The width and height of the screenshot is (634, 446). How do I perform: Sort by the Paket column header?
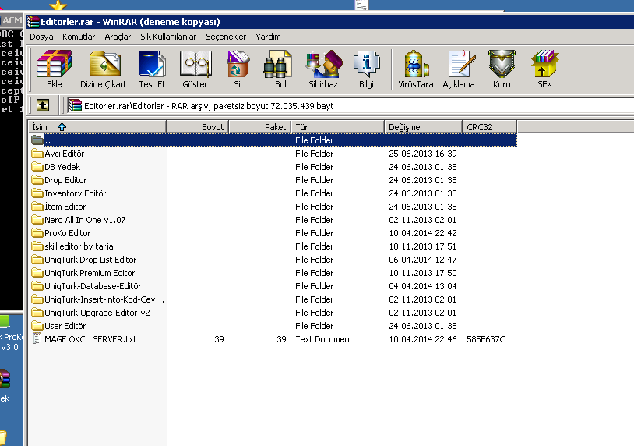[x=260, y=126]
